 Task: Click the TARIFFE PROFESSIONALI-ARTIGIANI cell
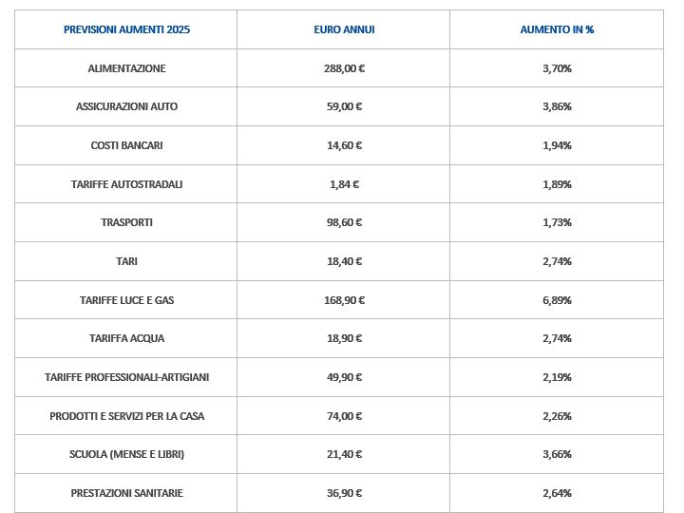tap(126, 377)
